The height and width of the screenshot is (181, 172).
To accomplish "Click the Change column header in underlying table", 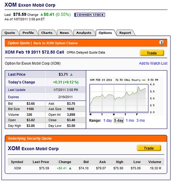I will coord(65,162).
